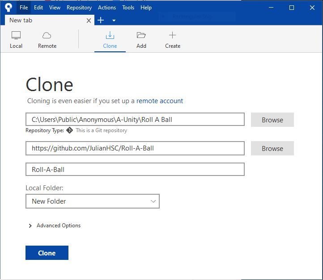Select the Clone toolbar icon
The height and width of the screenshot is (280, 323).
(110, 35)
